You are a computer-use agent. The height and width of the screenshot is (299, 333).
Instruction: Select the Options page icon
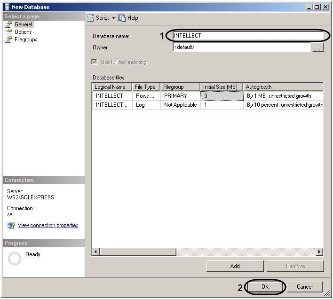point(8,32)
